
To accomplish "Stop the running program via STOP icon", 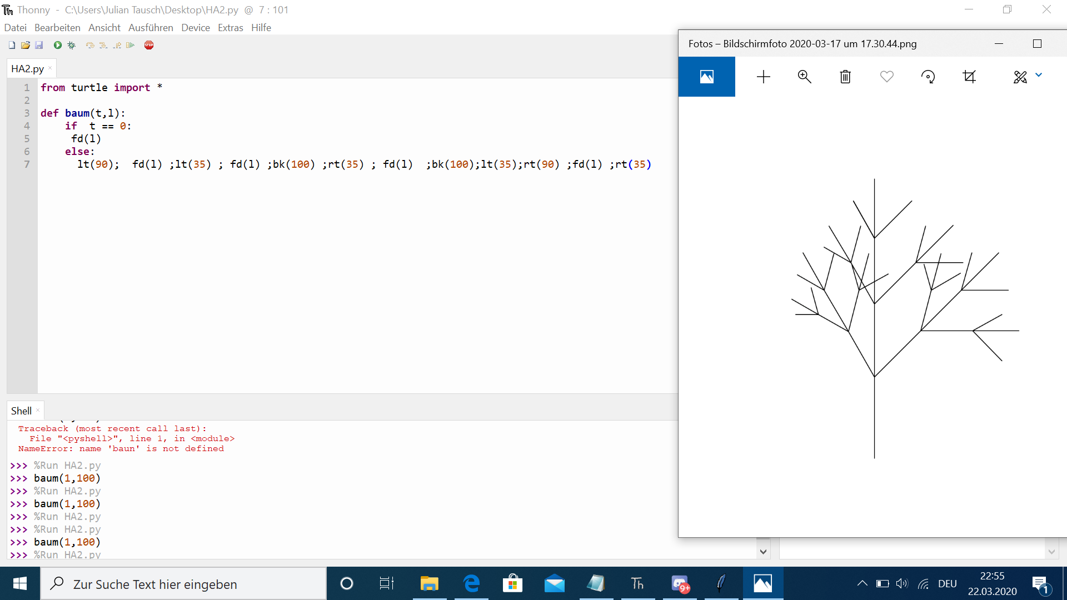I will [x=148, y=45].
